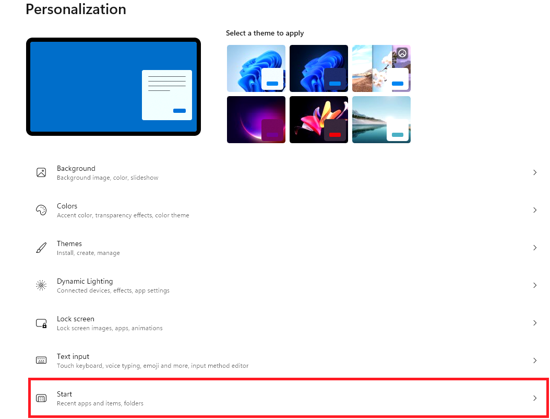Expand the Dynamic Lighting row chevron
Screen dimensions: 550x419
click(534, 285)
